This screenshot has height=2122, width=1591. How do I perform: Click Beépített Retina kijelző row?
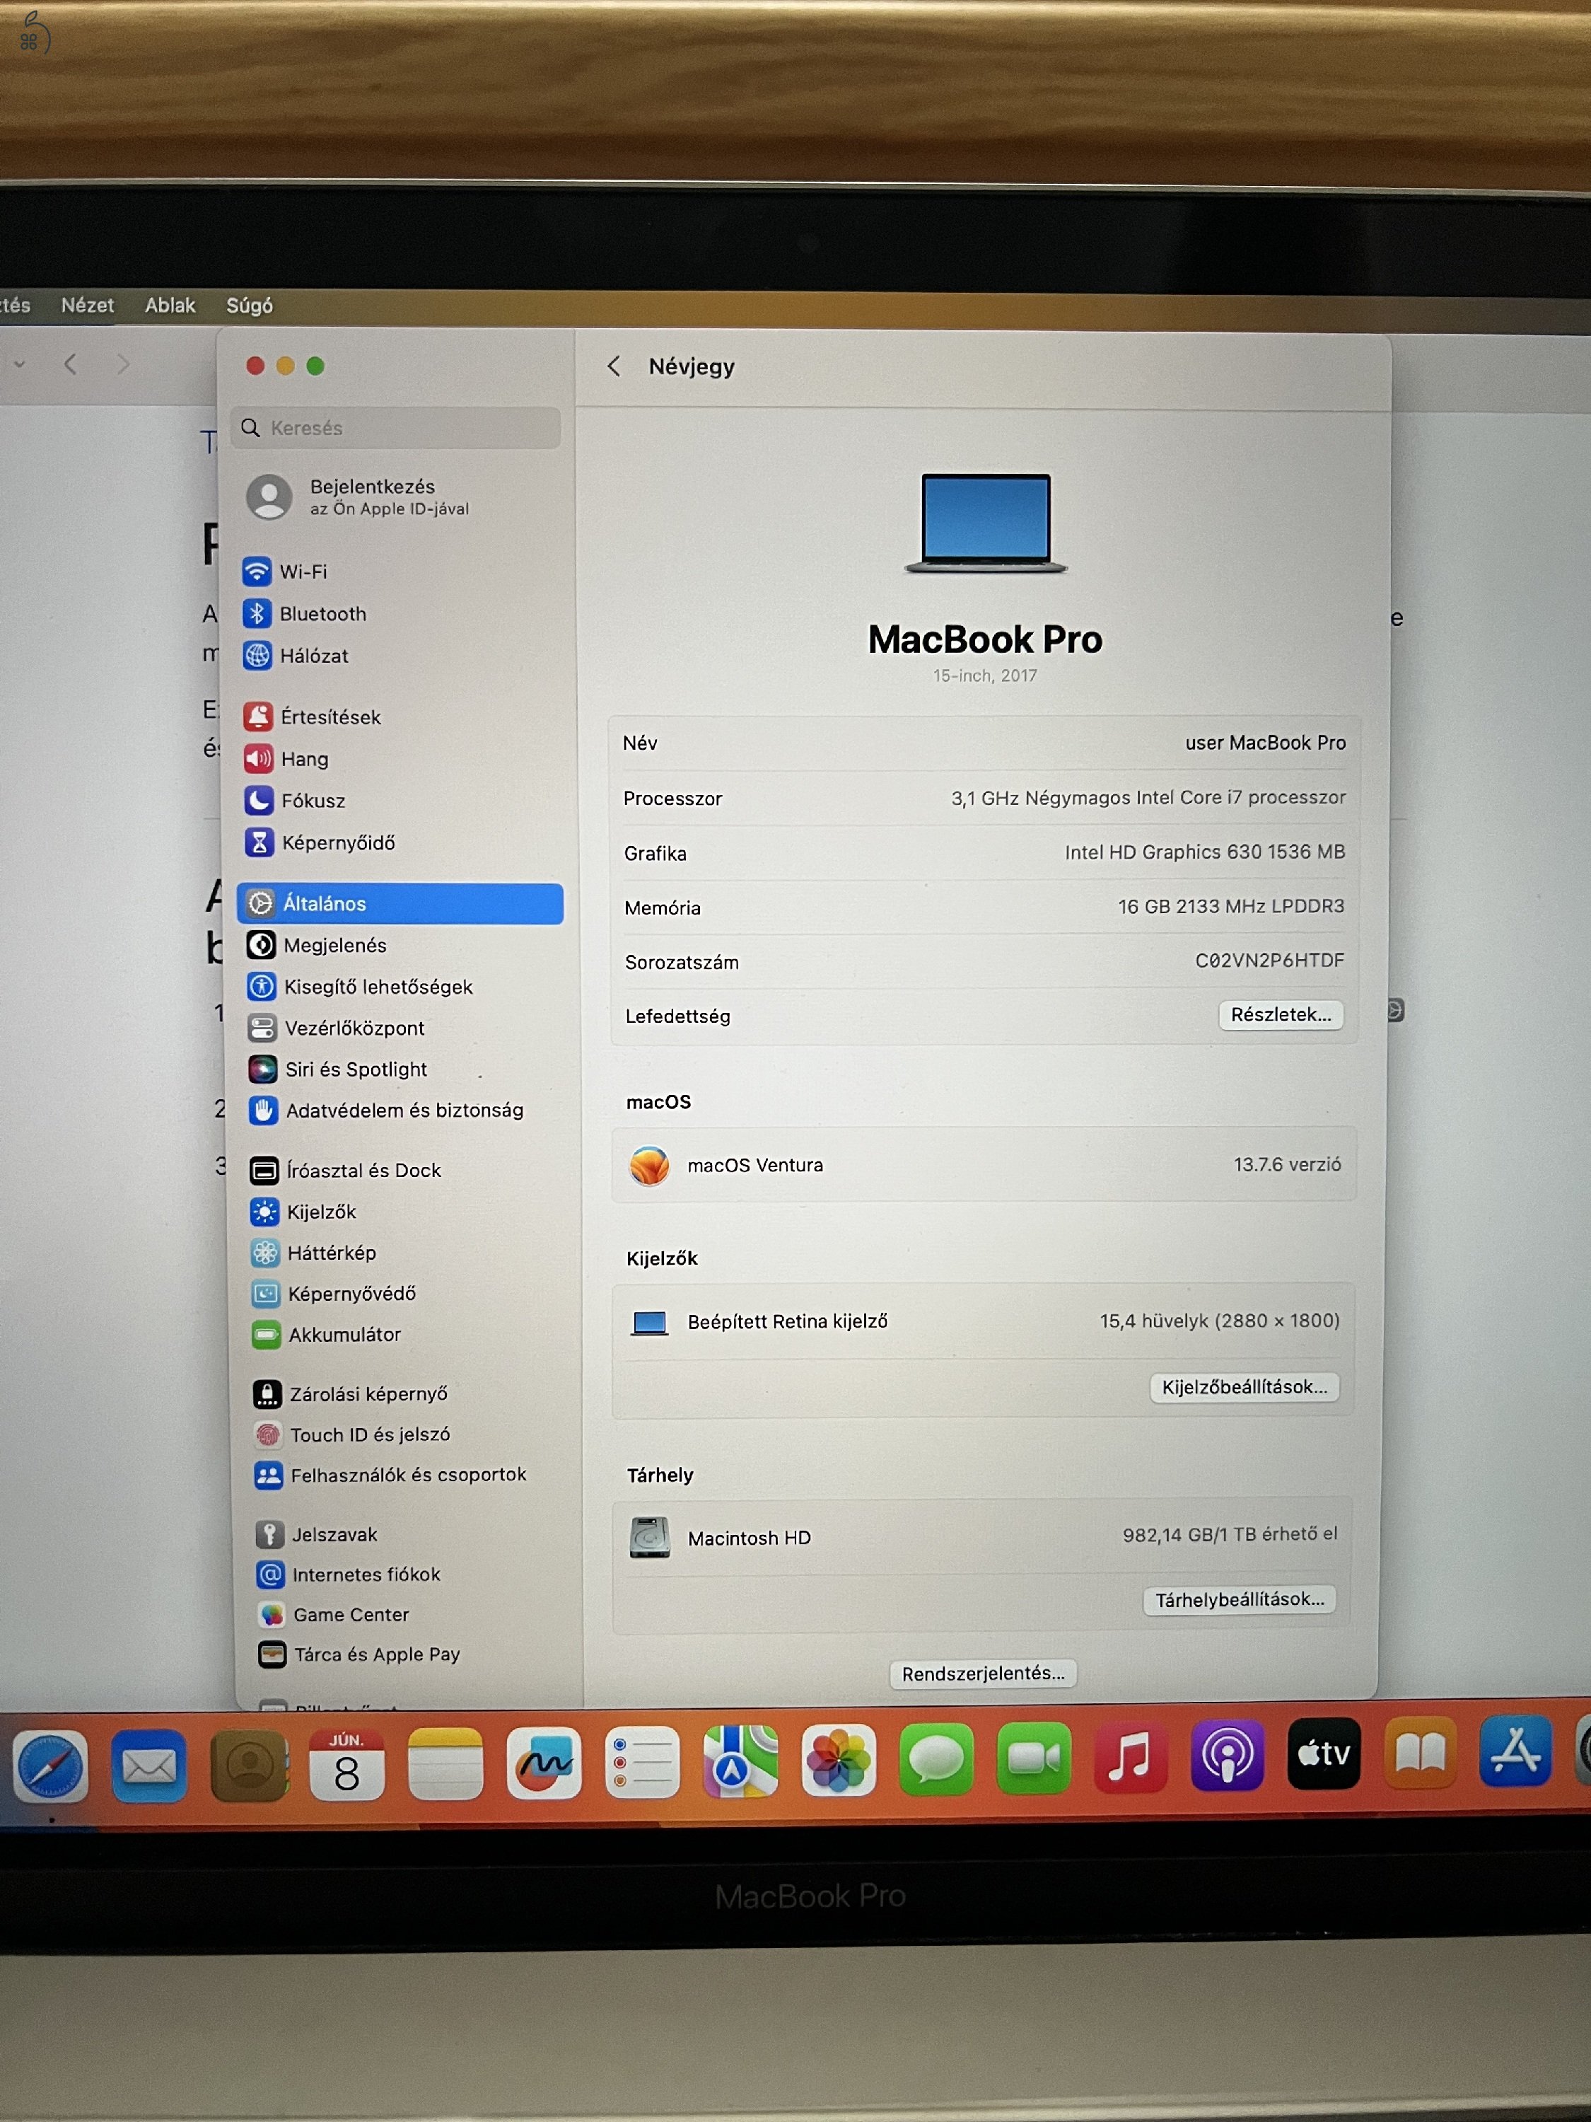click(983, 1322)
